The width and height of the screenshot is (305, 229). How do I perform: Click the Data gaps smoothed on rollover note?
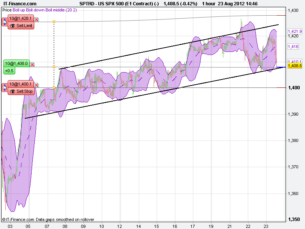point(65,219)
